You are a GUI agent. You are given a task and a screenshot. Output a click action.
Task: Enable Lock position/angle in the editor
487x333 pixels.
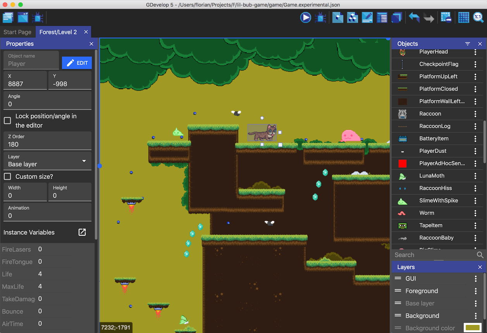7,121
